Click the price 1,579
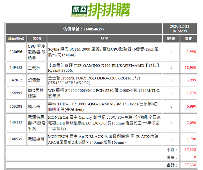 [x=191, y=93]
